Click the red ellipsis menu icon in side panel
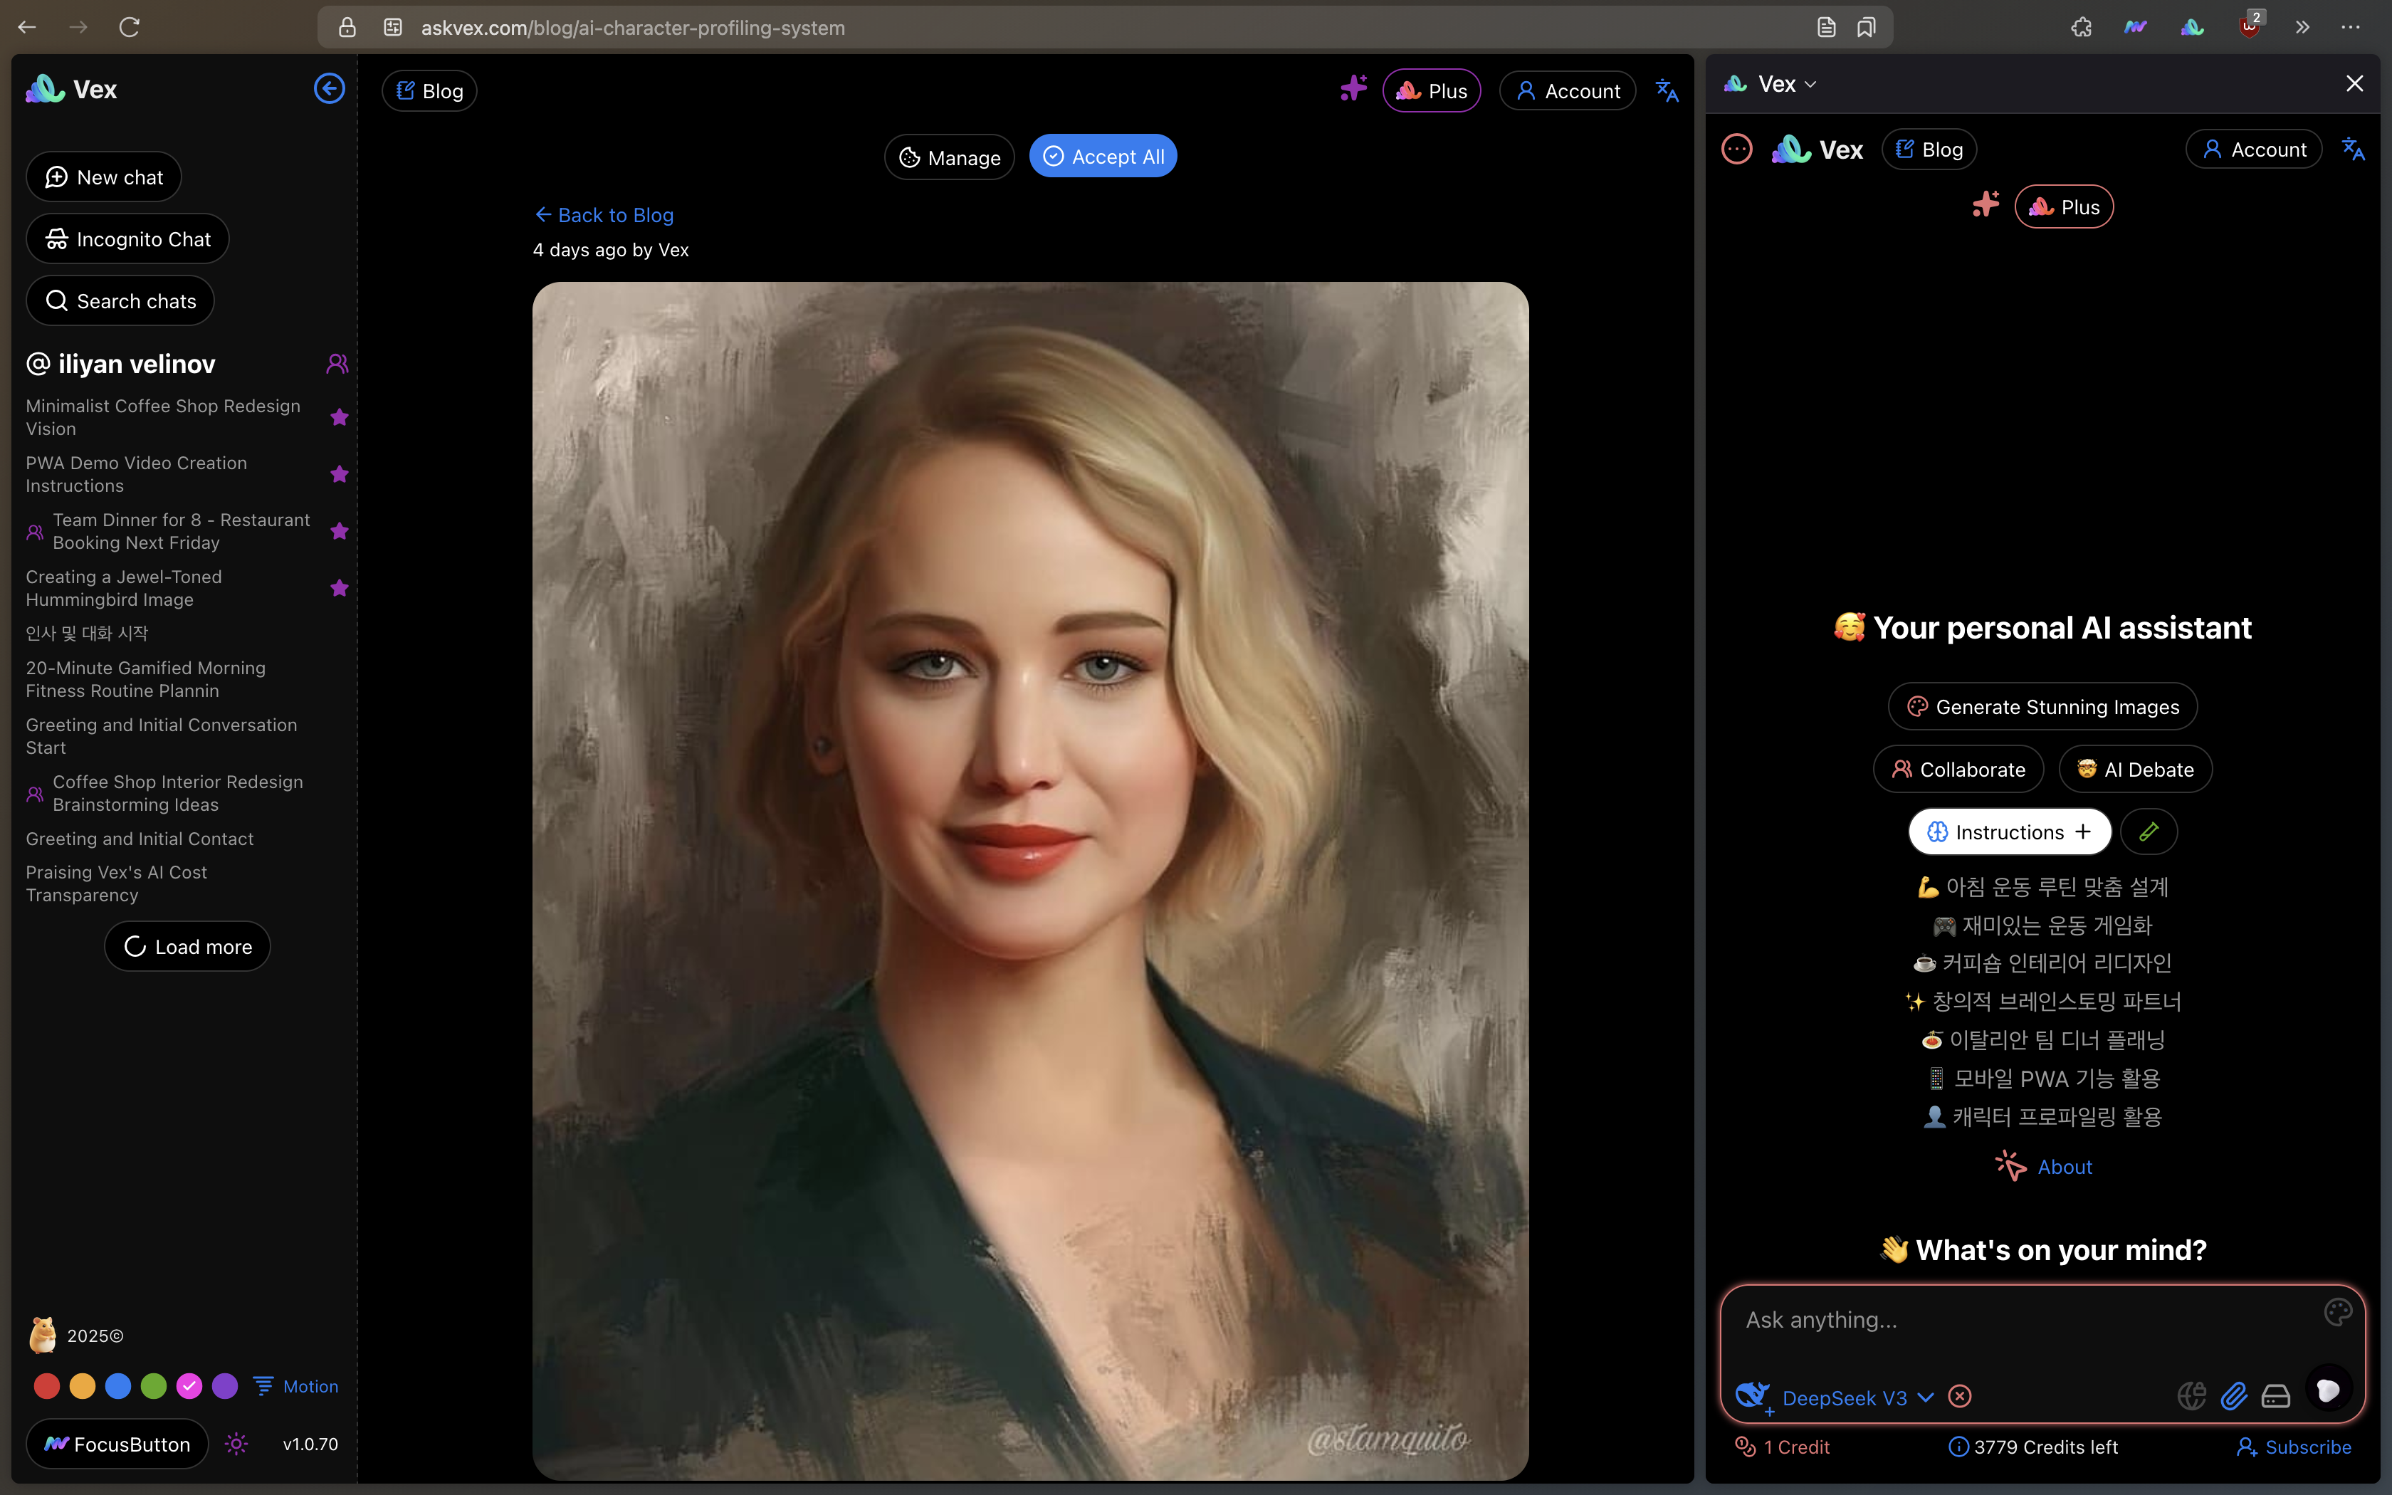2392x1495 pixels. click(1736, 149)
